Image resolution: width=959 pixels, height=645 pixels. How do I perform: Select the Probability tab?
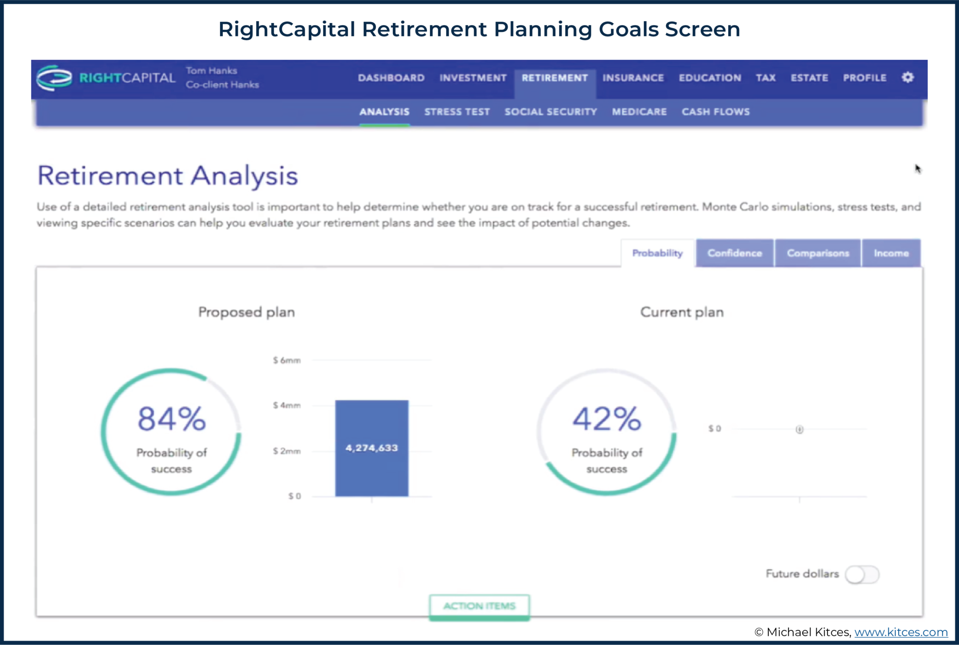point(657,253)
